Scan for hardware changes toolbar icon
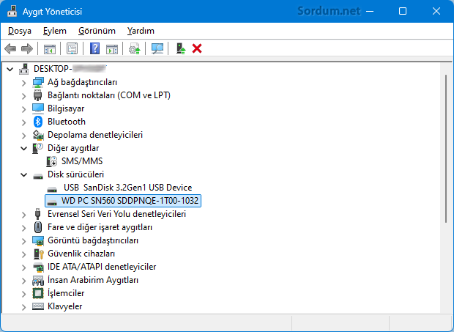 tap(157, 48)
